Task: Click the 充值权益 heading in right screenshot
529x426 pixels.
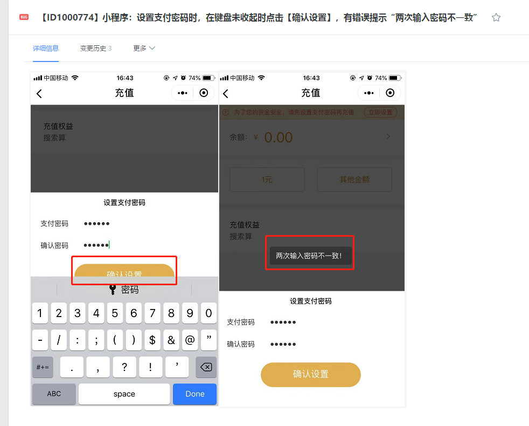Action: tap(245, 225)
